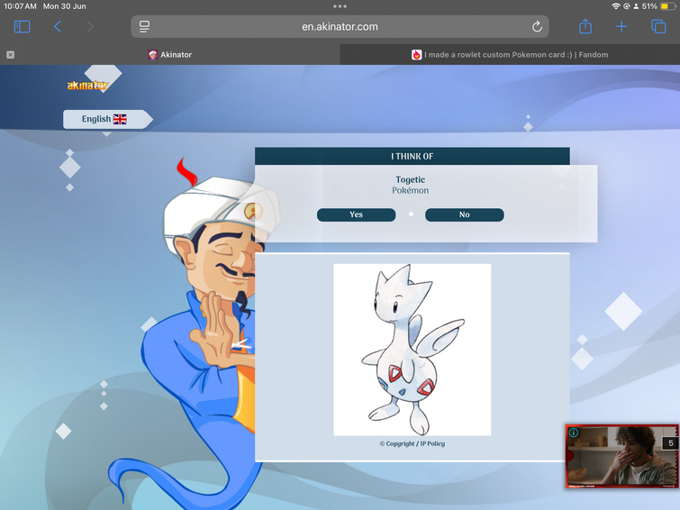Viewport: 680px width, 510px height.
Task: Click the info icon on the video overlay
Action: tap(574, 433)
